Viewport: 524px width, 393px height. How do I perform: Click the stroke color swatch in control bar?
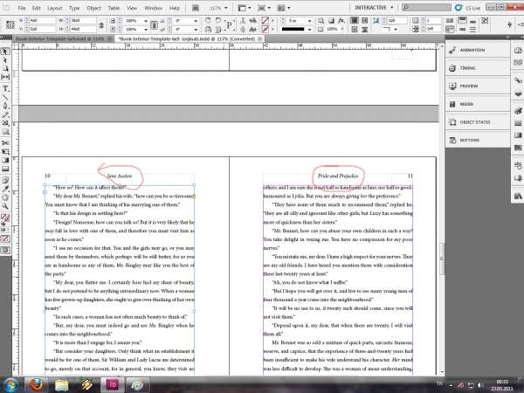coord(265,30)
